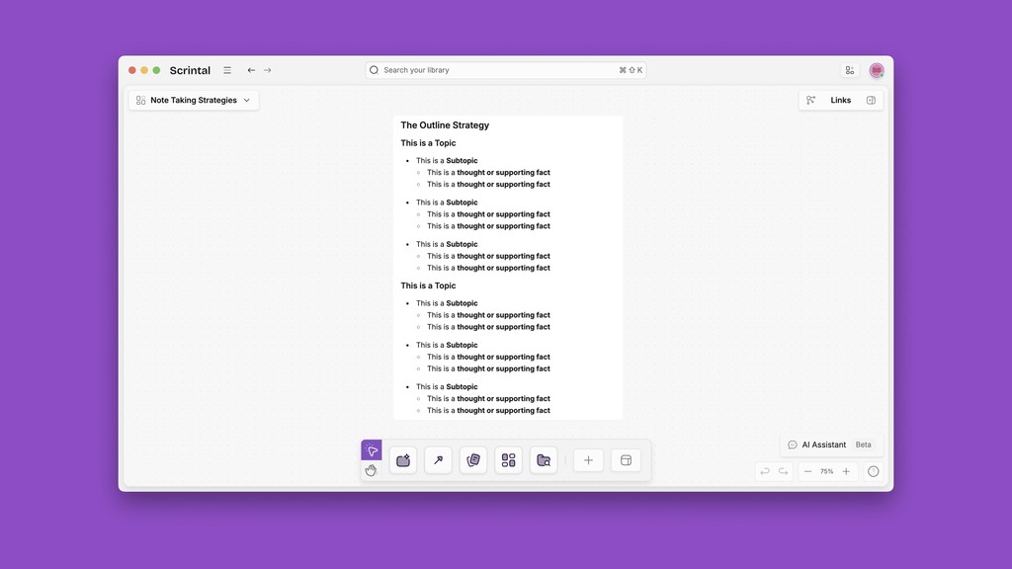Toggle the board overview icon left of board name
This screenshot has width=1012, height=569.
tap(139, 100)
